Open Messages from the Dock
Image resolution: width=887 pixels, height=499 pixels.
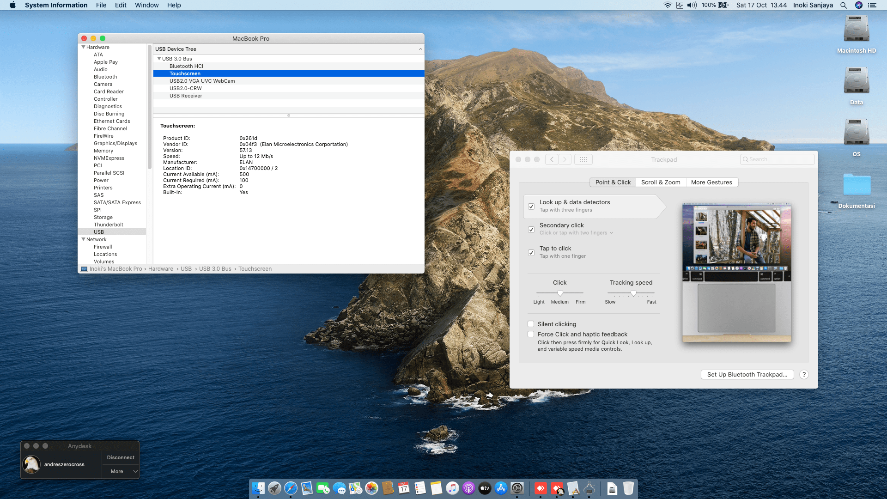339,488
